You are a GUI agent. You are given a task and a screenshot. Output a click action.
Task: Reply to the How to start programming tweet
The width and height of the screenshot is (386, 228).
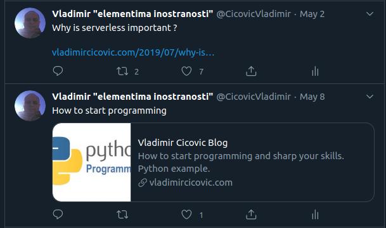tap(58, 215)
